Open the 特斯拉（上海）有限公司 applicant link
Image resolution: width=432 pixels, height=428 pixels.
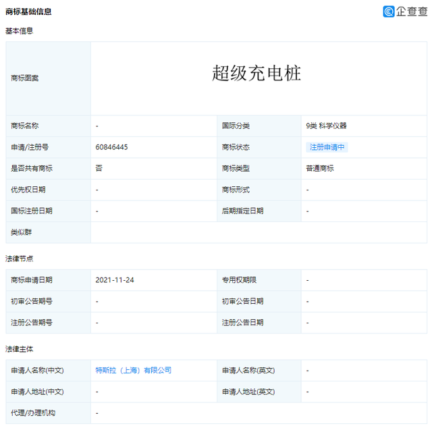coord(134,371)
